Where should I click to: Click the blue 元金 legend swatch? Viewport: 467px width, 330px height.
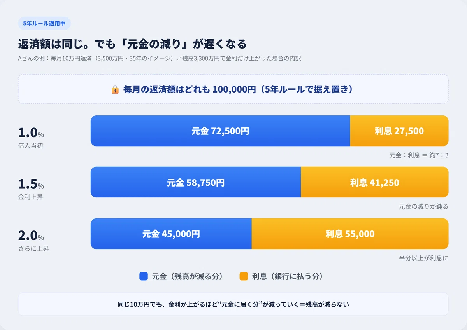point(144,276)
